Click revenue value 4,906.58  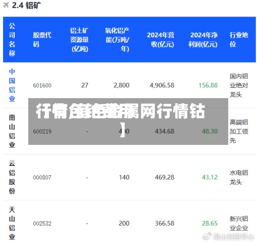[x=162, y=85]
